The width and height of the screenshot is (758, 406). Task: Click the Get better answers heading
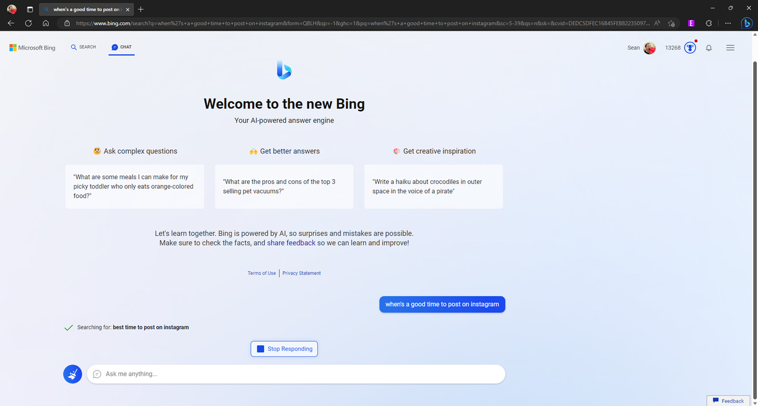284,151
